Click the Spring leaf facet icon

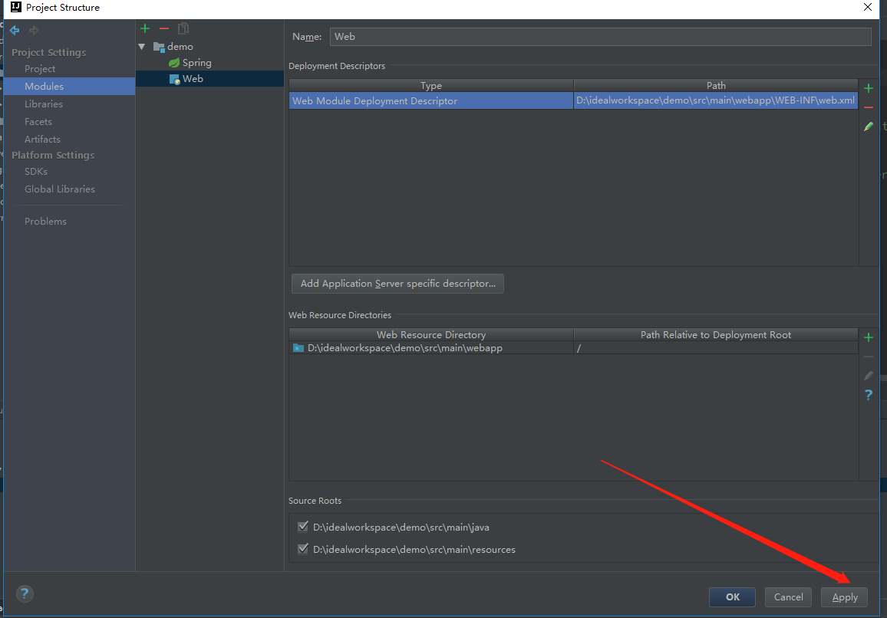pyautogui.click(x=174, y=63)
